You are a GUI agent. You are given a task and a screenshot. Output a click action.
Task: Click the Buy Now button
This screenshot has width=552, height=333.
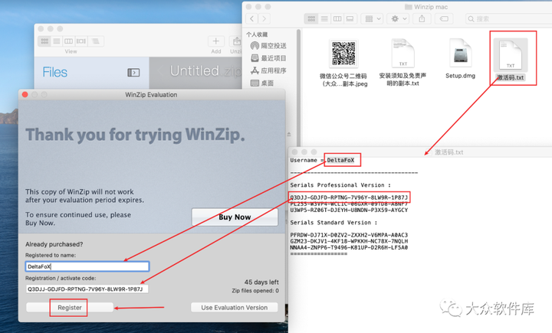(x=235, y=217)
